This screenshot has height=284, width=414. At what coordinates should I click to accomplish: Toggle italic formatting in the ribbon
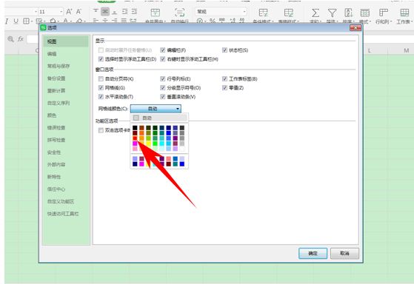pyautogui.click(x=7, y=21)
